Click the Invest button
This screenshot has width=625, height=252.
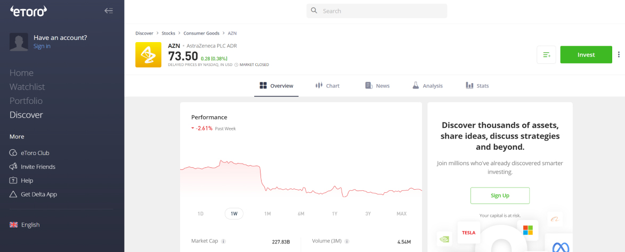[586, 55]
